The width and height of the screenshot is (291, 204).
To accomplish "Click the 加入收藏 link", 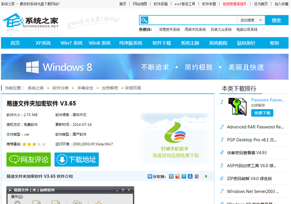I will pos(281,4).
